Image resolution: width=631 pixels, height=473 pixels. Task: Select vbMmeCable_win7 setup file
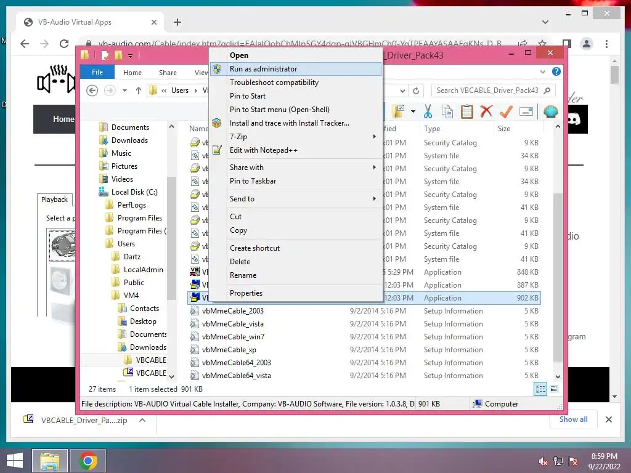tap(233, 337)
